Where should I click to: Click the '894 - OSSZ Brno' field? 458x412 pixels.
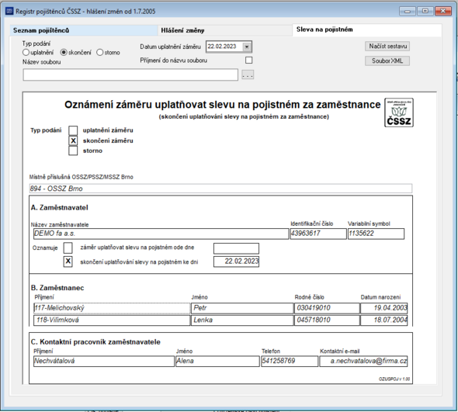(x=220, y=189)
